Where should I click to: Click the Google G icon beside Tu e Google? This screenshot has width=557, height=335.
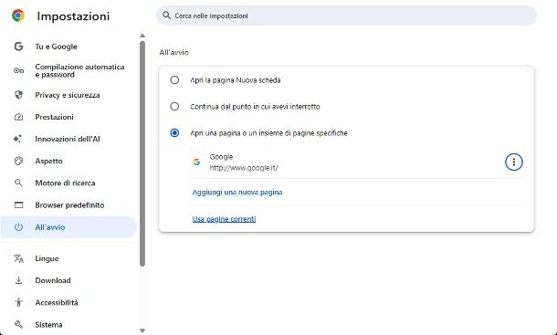(x=18, y=47)
